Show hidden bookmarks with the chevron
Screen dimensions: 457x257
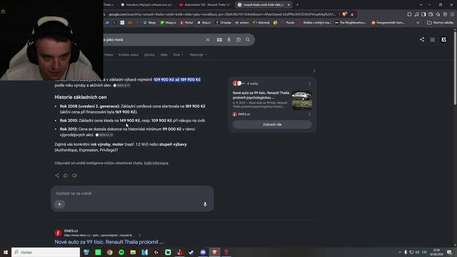pos(418,22)
